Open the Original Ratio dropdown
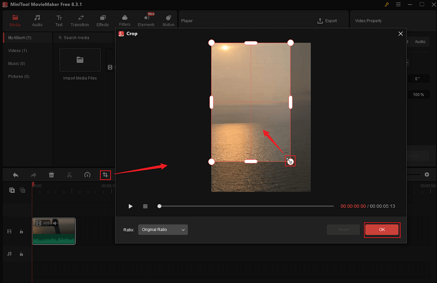 (163, 230)
